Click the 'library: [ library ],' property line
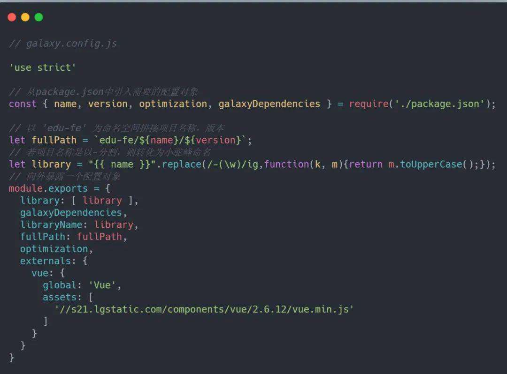This screenshot has height=374, width=507. pyautogui.click(x=79, y=201)
